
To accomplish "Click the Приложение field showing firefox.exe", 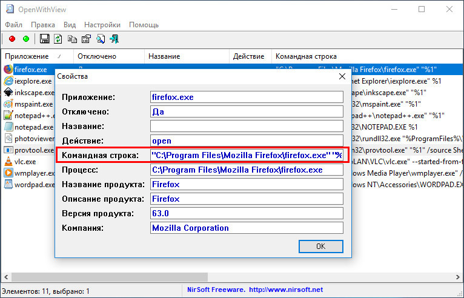I will [x=247, y=97].
